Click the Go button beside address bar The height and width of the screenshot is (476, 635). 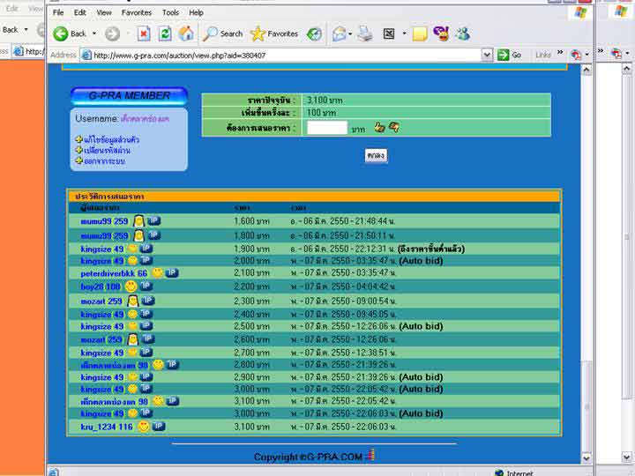(509, 55)
